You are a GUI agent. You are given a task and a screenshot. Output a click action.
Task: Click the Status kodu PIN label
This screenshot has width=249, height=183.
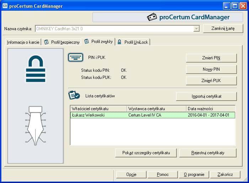pyautogui.click(x=95, y=70)
